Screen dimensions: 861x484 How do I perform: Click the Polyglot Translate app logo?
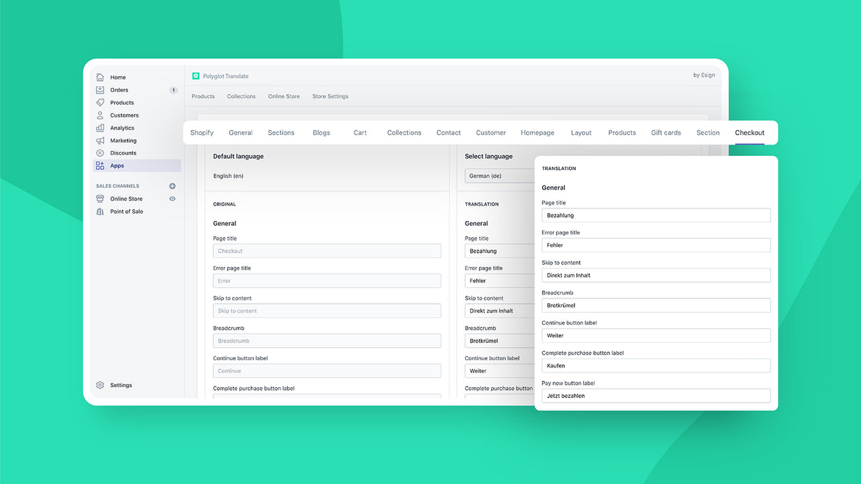coord(196,76)
